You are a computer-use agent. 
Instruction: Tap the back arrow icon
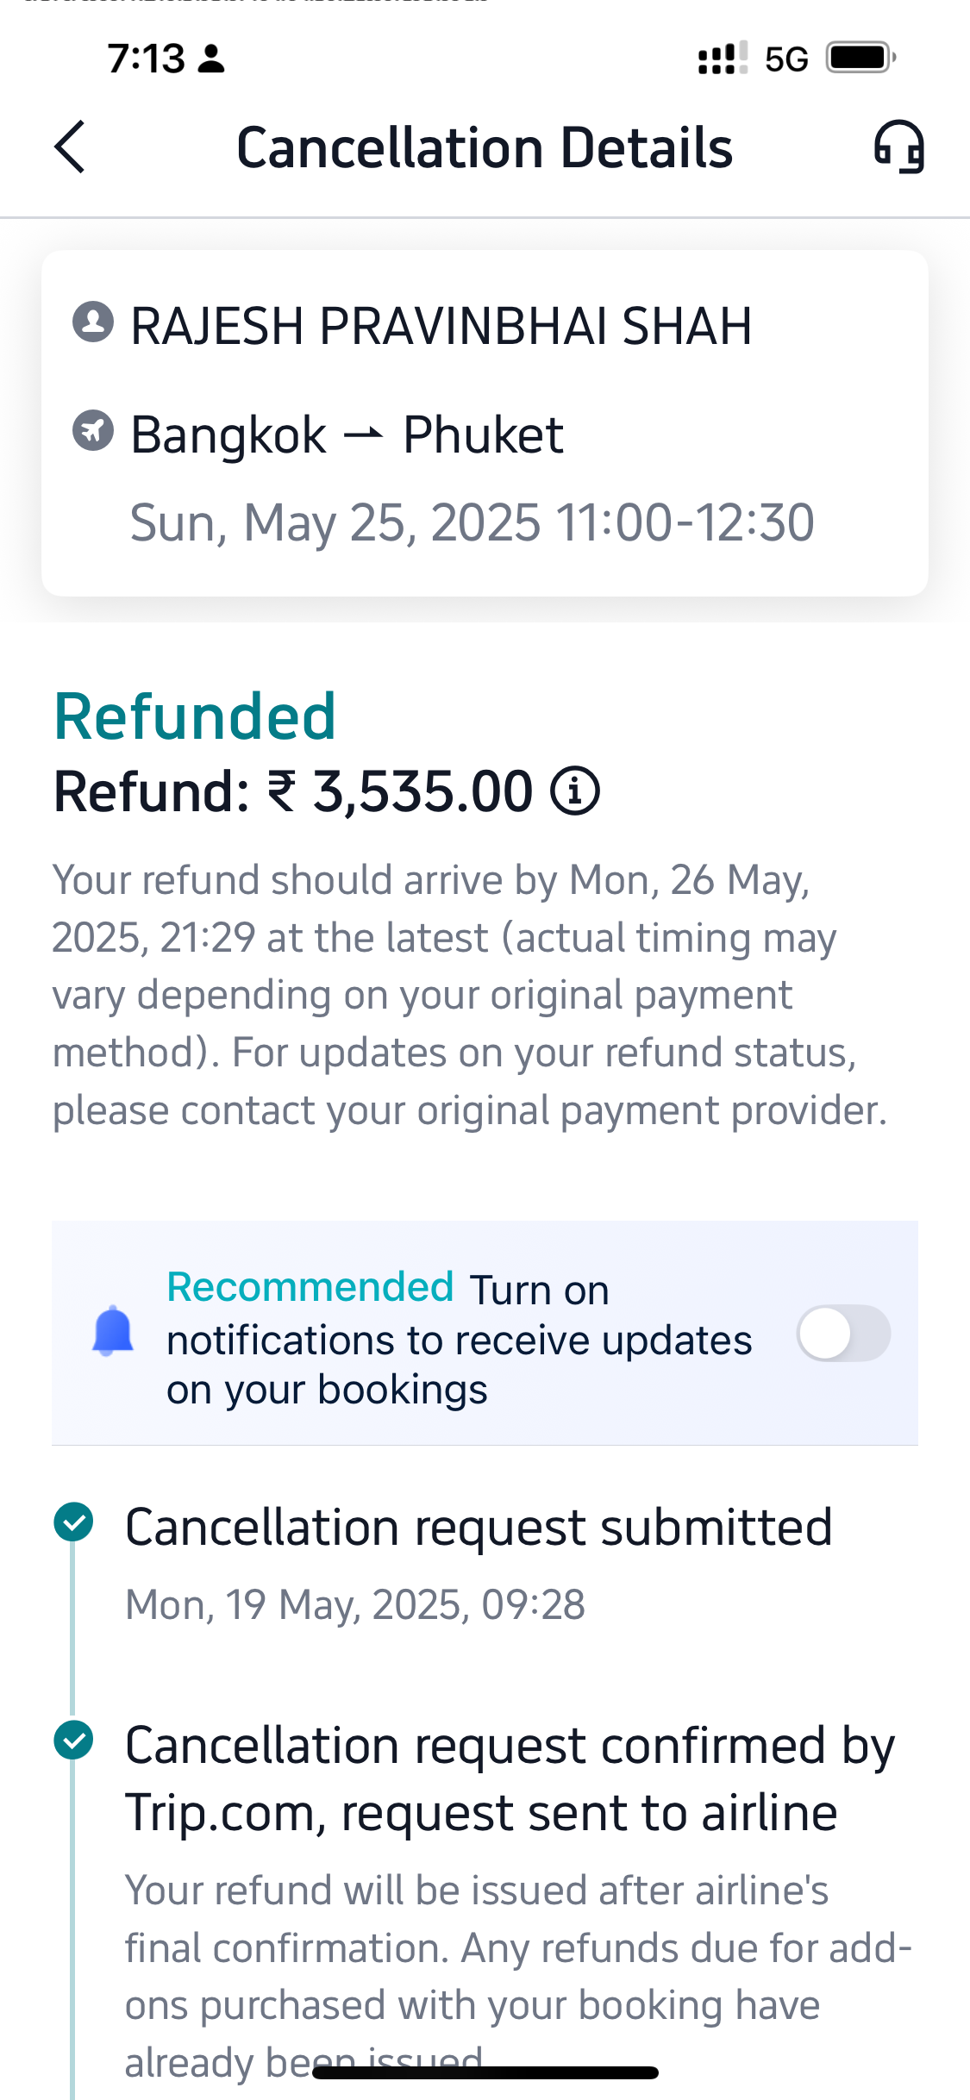pyautogui.click(x=71, y=147)
